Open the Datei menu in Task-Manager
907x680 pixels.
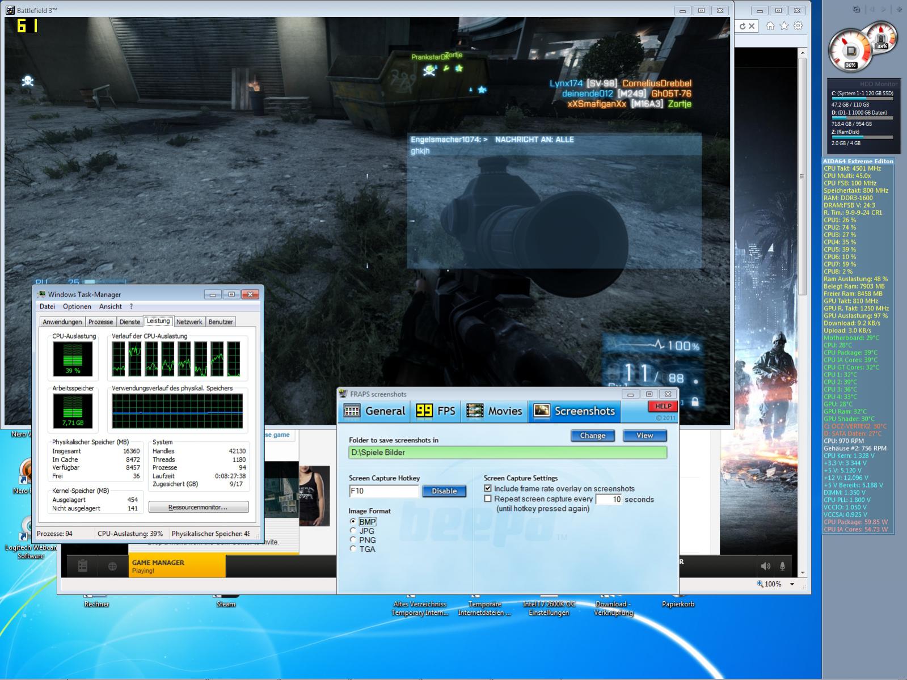pyautogui.click(x=48, y=307)
